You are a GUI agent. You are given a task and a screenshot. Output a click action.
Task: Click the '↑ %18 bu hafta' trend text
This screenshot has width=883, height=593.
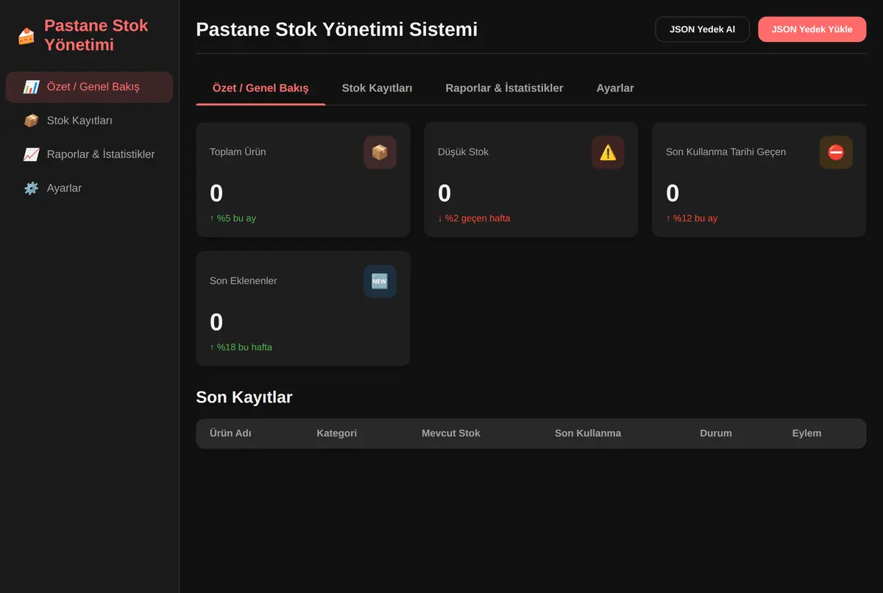[x=241, y=347]
